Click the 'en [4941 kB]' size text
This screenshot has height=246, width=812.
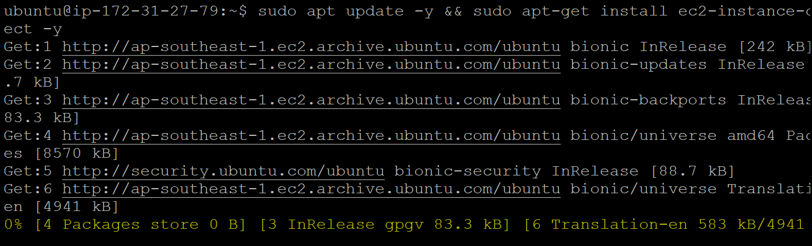tap(61, 207)
